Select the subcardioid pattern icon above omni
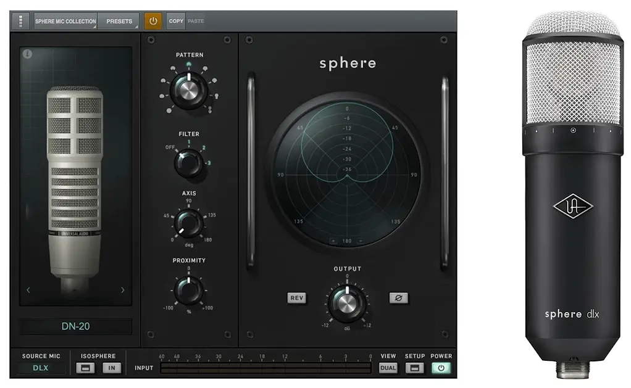This screenshot has width=631, height=388. coord(162,96)
